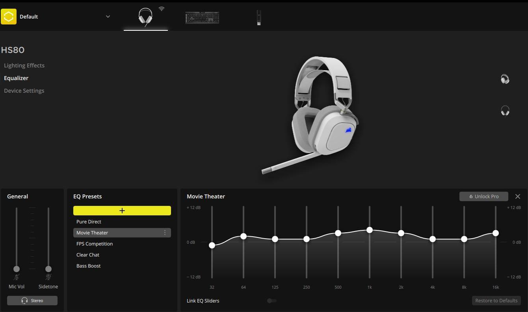Click the 1k EQ slider handle
The image size is (528, 312).
370,230
